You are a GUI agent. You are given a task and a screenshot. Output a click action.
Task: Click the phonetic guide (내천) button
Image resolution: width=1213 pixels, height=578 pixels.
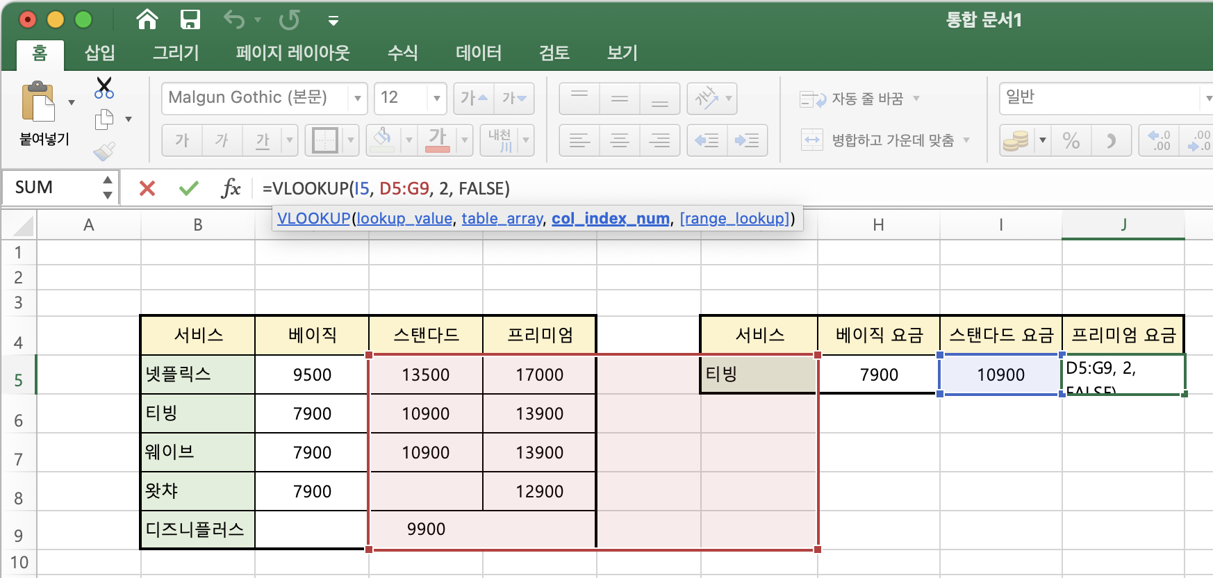[500, 140]
